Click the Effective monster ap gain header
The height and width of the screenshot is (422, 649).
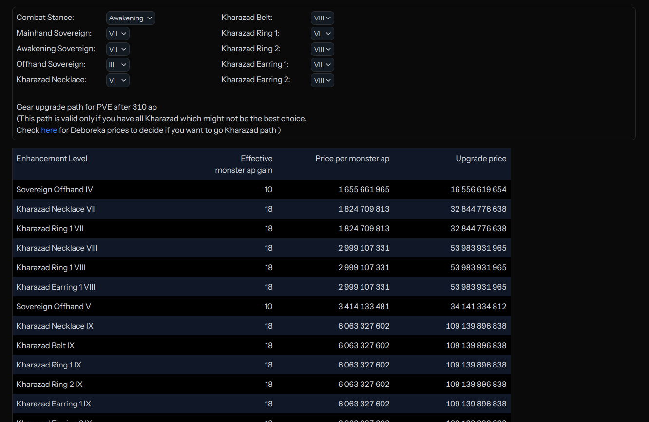[244, 165]
